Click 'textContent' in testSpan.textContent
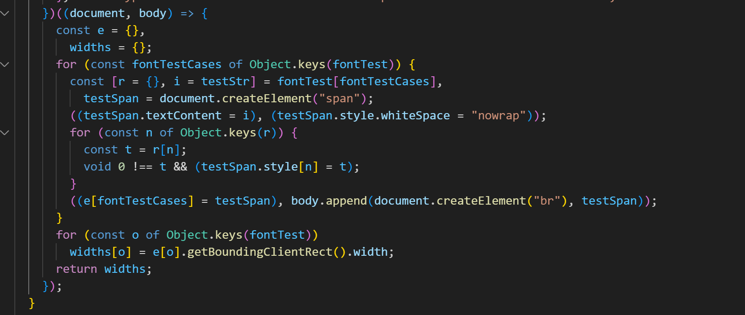 [x=184, y=116]
